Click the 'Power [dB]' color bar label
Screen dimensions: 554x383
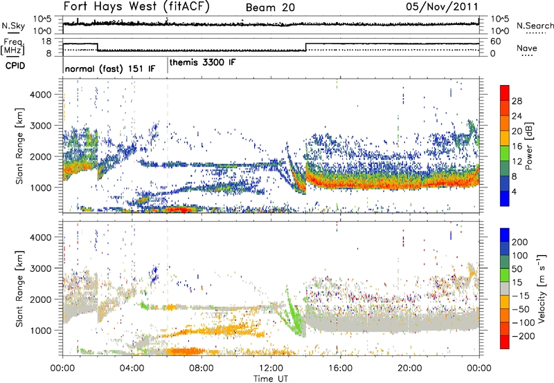pyautogui.click(x=529, y=146)
